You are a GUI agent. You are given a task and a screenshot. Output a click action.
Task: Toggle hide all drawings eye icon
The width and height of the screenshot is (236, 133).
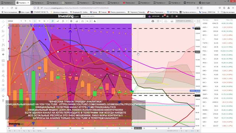pos(3,85)
